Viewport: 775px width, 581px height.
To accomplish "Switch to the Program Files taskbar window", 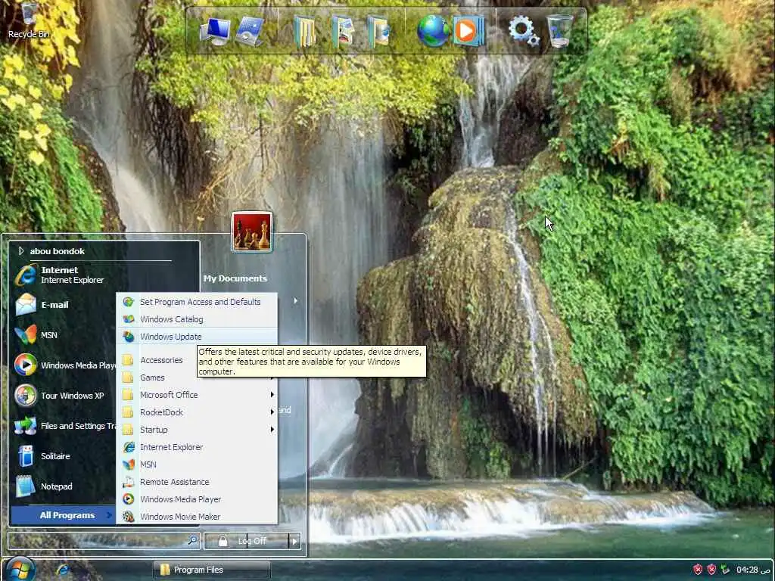I will 212,570.
